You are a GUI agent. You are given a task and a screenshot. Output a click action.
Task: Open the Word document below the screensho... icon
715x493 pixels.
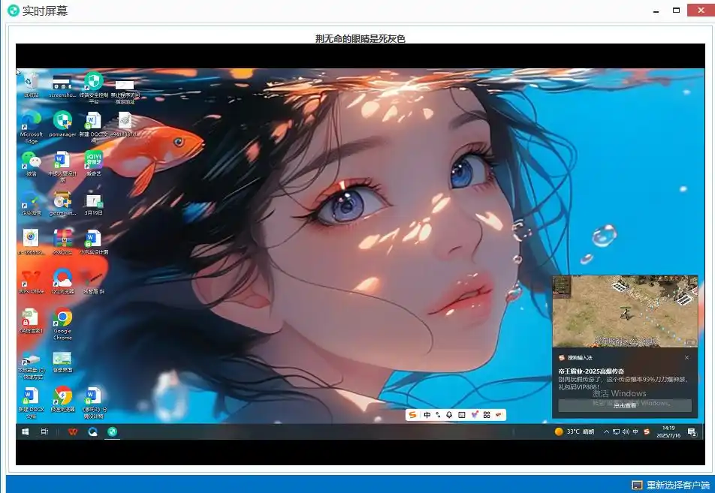(62, 167)
